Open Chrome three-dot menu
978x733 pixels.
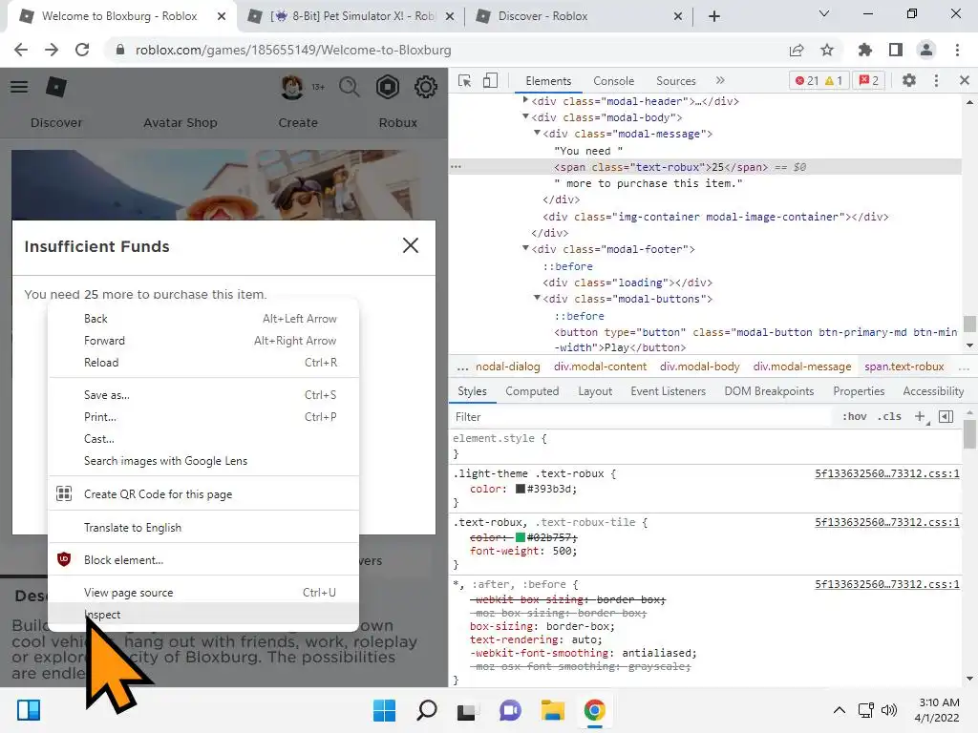click(x=957, y=50)
